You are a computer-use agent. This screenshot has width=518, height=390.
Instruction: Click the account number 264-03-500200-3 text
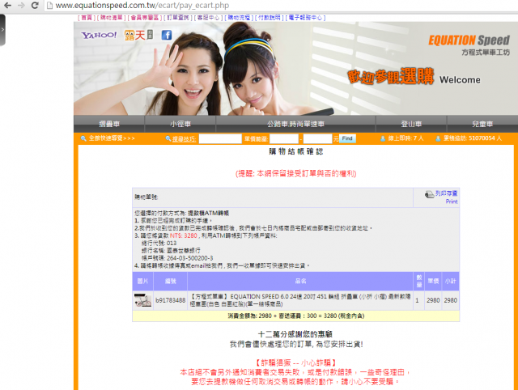click(190, 258)
